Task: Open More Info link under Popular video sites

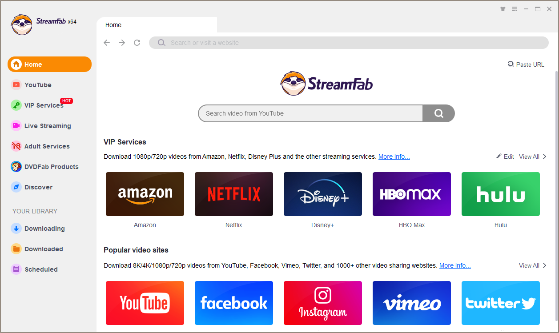Action: (455, 265)
